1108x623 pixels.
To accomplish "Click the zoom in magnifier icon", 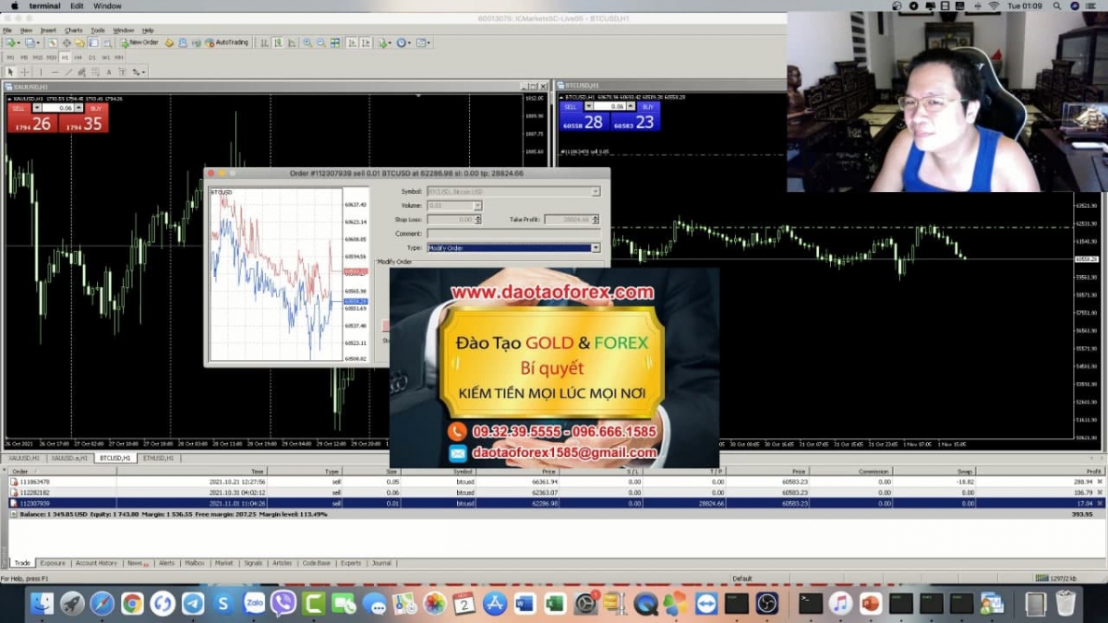I will point(307,42).
